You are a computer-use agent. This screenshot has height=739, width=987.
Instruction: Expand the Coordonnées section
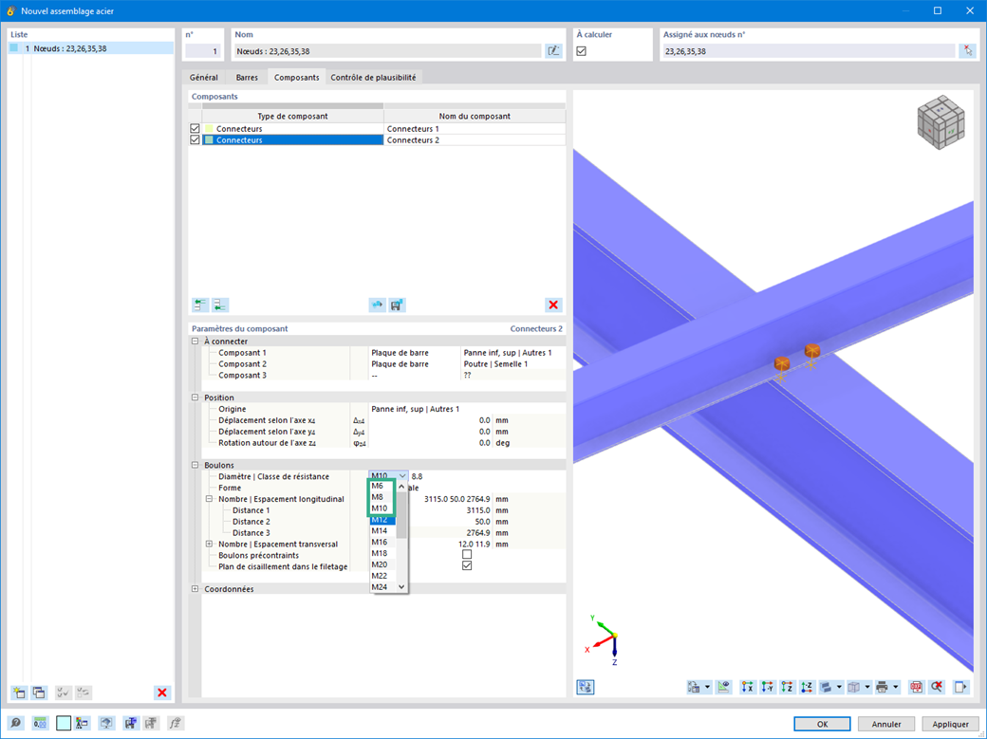point(196,589)
